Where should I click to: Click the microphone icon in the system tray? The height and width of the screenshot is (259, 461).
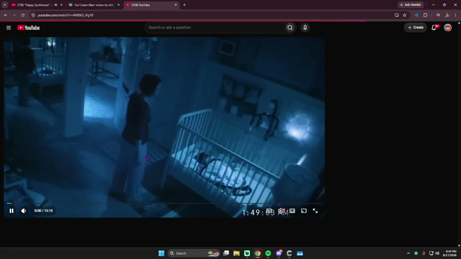424,253
